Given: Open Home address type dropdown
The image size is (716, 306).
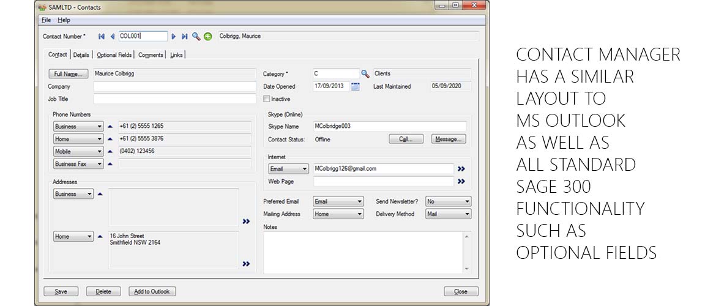Looking at the screenshot, I should (x=73, y=237).
